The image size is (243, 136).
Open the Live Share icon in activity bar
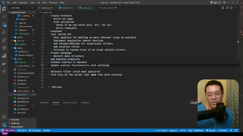[x=4, y=71]
